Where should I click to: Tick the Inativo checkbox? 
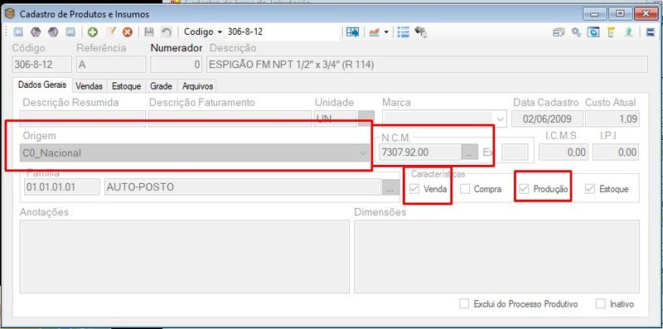pyautogui.click(x=600, y=303)
